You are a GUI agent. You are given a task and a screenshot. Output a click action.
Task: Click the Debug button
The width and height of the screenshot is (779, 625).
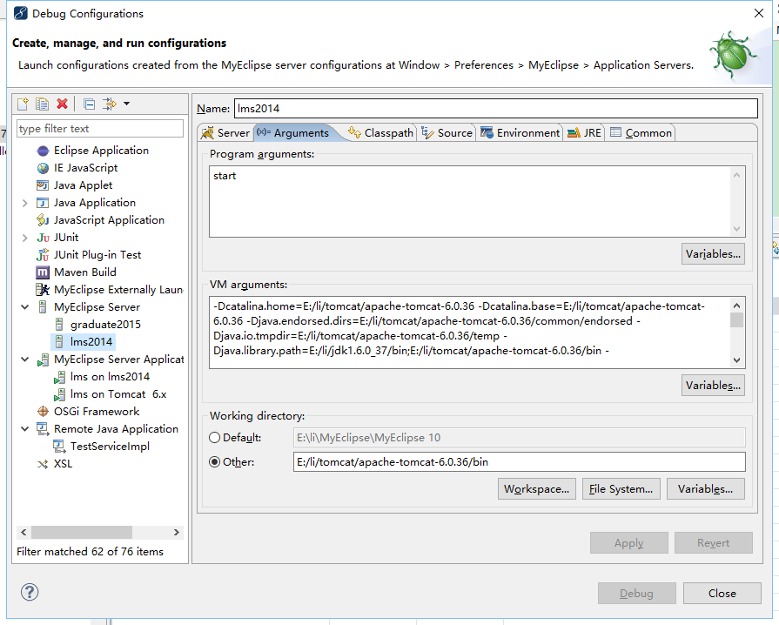[637, 593]
